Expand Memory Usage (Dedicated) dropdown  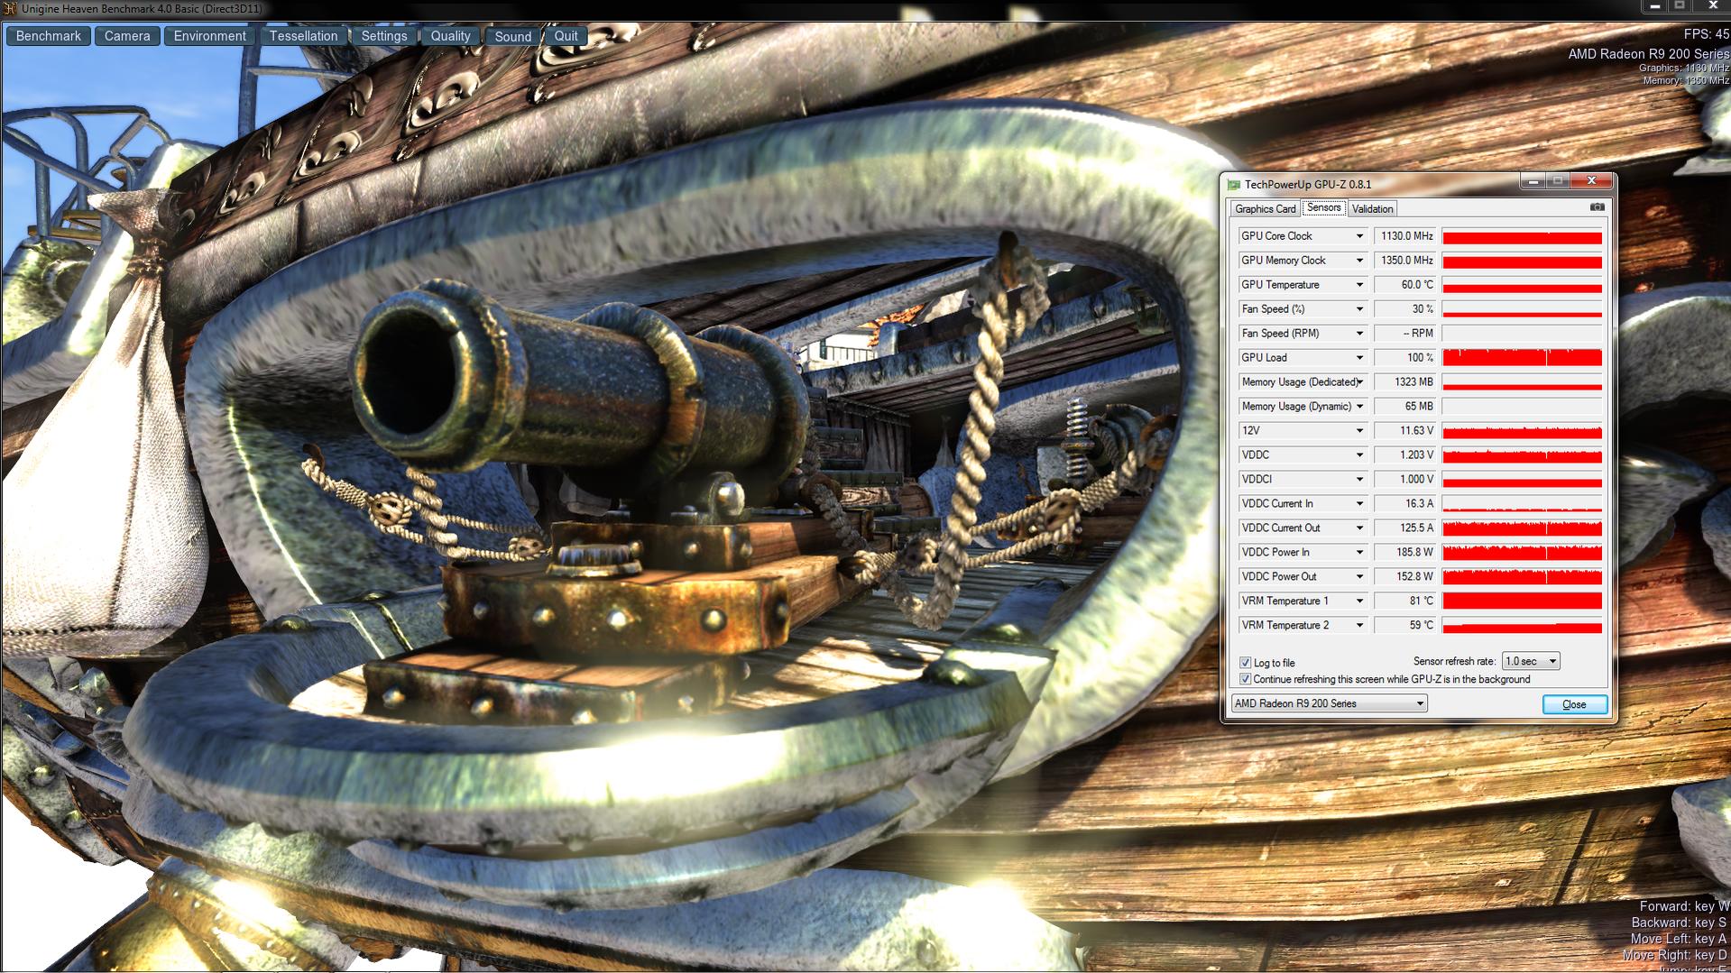pyautogui.click(x=1359, y=382)
